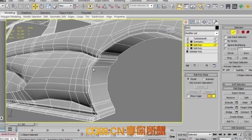Open the Motion command panel tab
252x140 pixels.
[204, 22]
